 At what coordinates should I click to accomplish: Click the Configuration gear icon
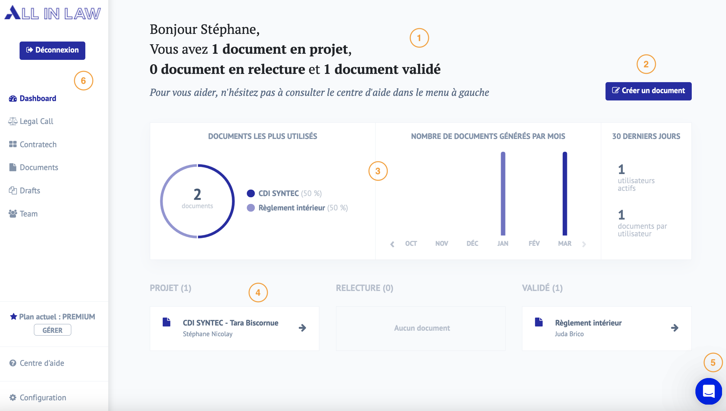[13, 398]
